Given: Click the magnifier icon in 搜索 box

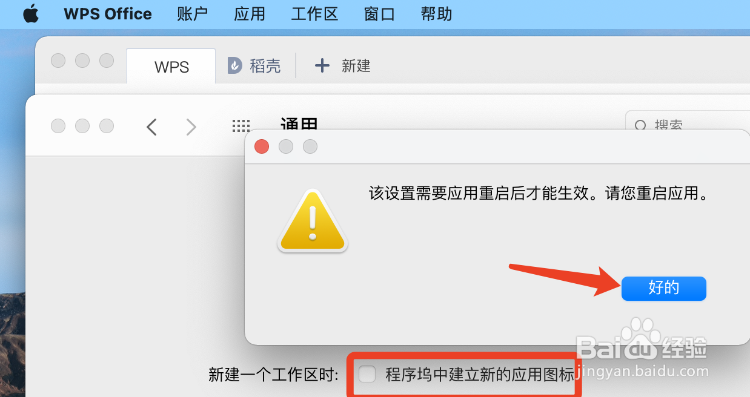Looking at the screenshot, I should coord(640,126).
